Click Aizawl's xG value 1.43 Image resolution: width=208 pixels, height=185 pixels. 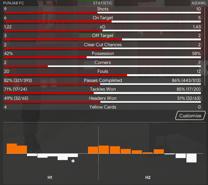(x=197, y=27)
